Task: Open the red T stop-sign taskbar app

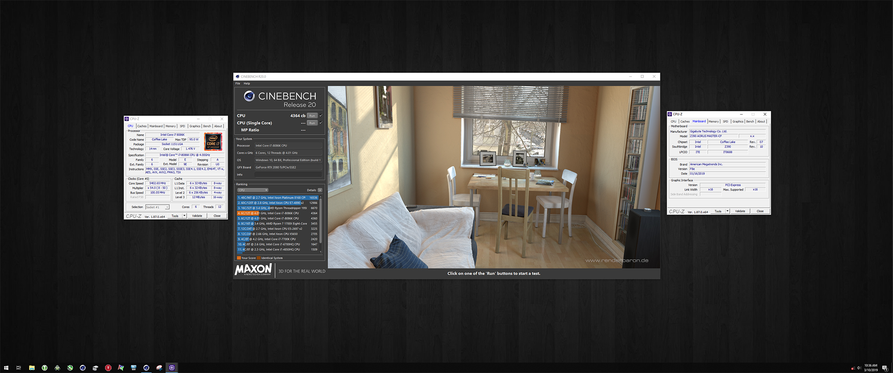Action: tap(108, 368)
